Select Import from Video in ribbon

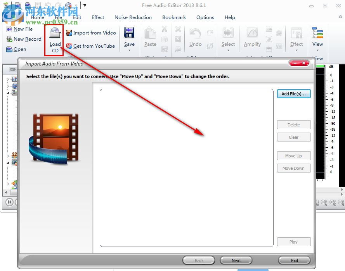pos(91,33)
